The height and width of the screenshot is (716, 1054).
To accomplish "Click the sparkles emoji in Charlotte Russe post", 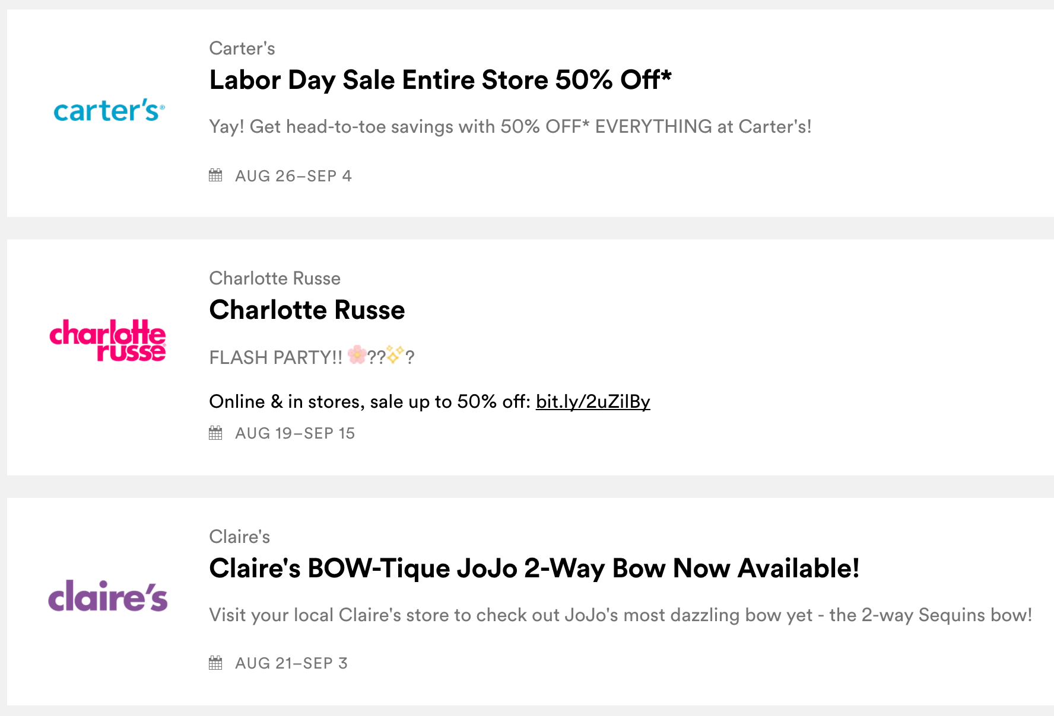I will (395, 354).
